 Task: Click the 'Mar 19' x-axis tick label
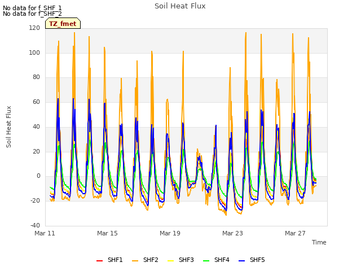click(x=170, y=233)
